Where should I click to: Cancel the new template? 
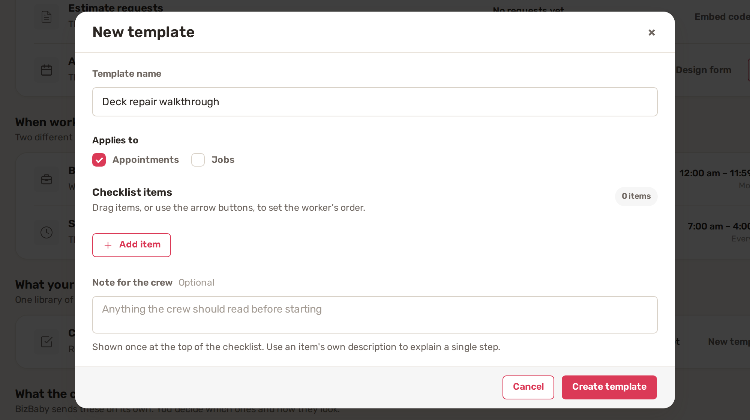[528, 387]
